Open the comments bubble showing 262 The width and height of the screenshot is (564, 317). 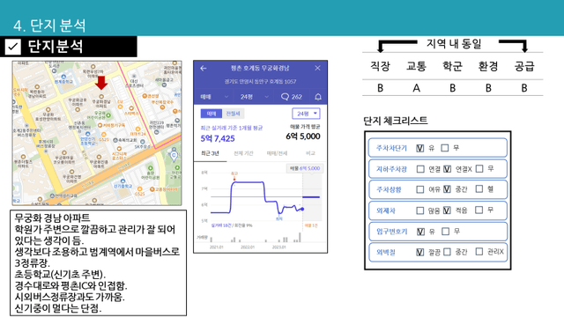[291, 97]
